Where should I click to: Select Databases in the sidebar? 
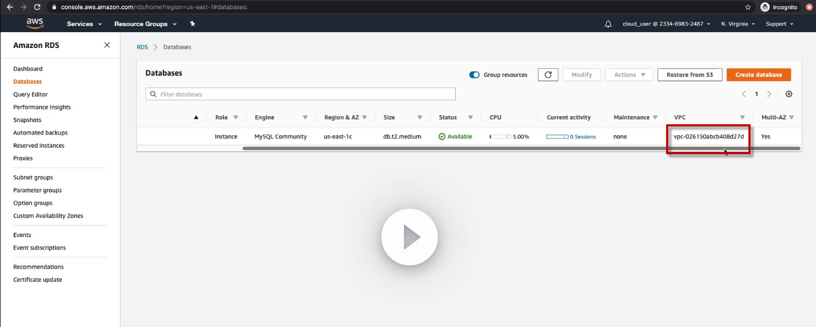(27, 82)
